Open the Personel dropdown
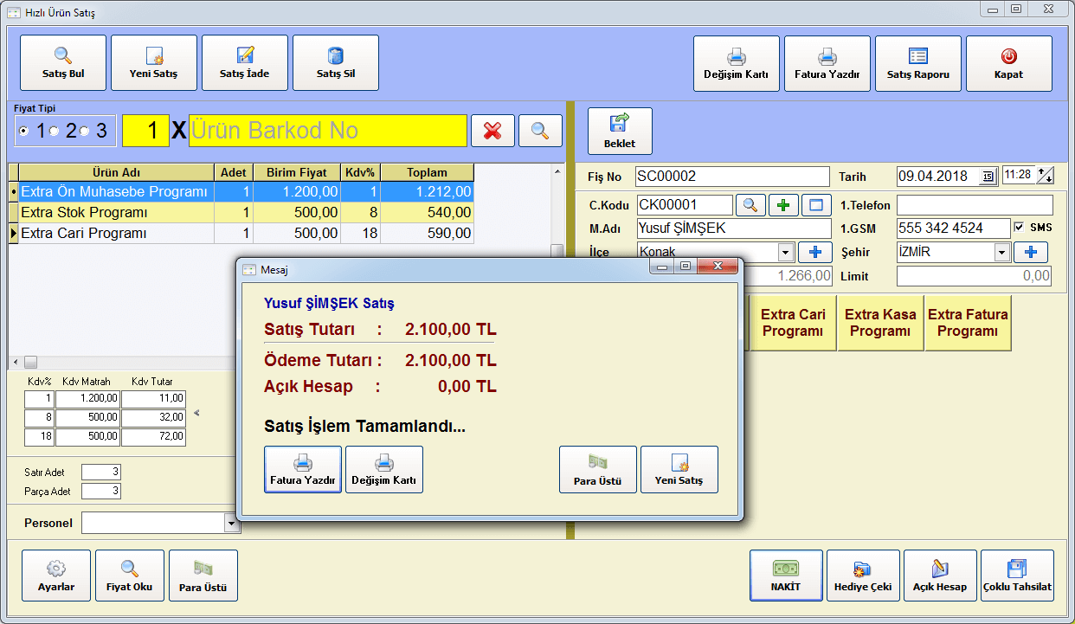This screenshot has height=624, width=1075. [231, 523]
